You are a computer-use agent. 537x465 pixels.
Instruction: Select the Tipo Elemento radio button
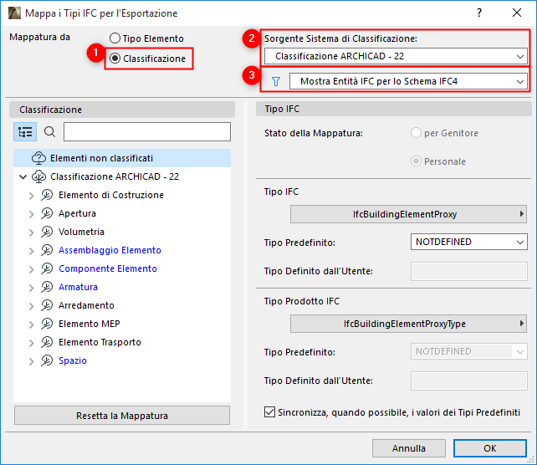(x=115, y=38)
